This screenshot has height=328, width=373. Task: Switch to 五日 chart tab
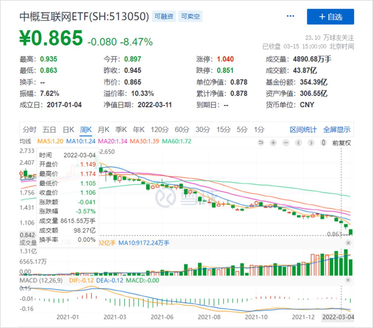click(49, 130)
